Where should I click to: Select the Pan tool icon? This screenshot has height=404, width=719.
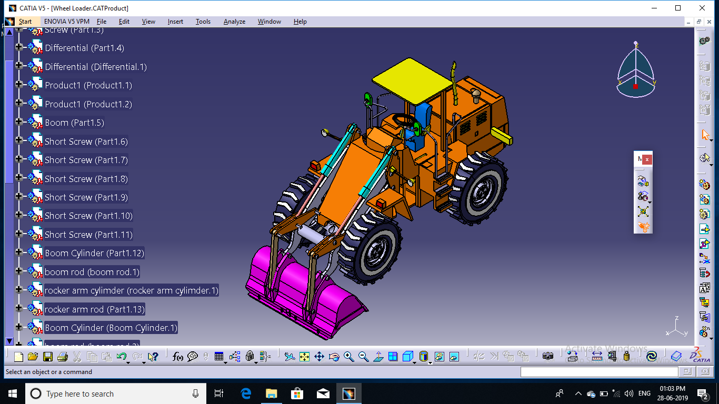[319, 357]
